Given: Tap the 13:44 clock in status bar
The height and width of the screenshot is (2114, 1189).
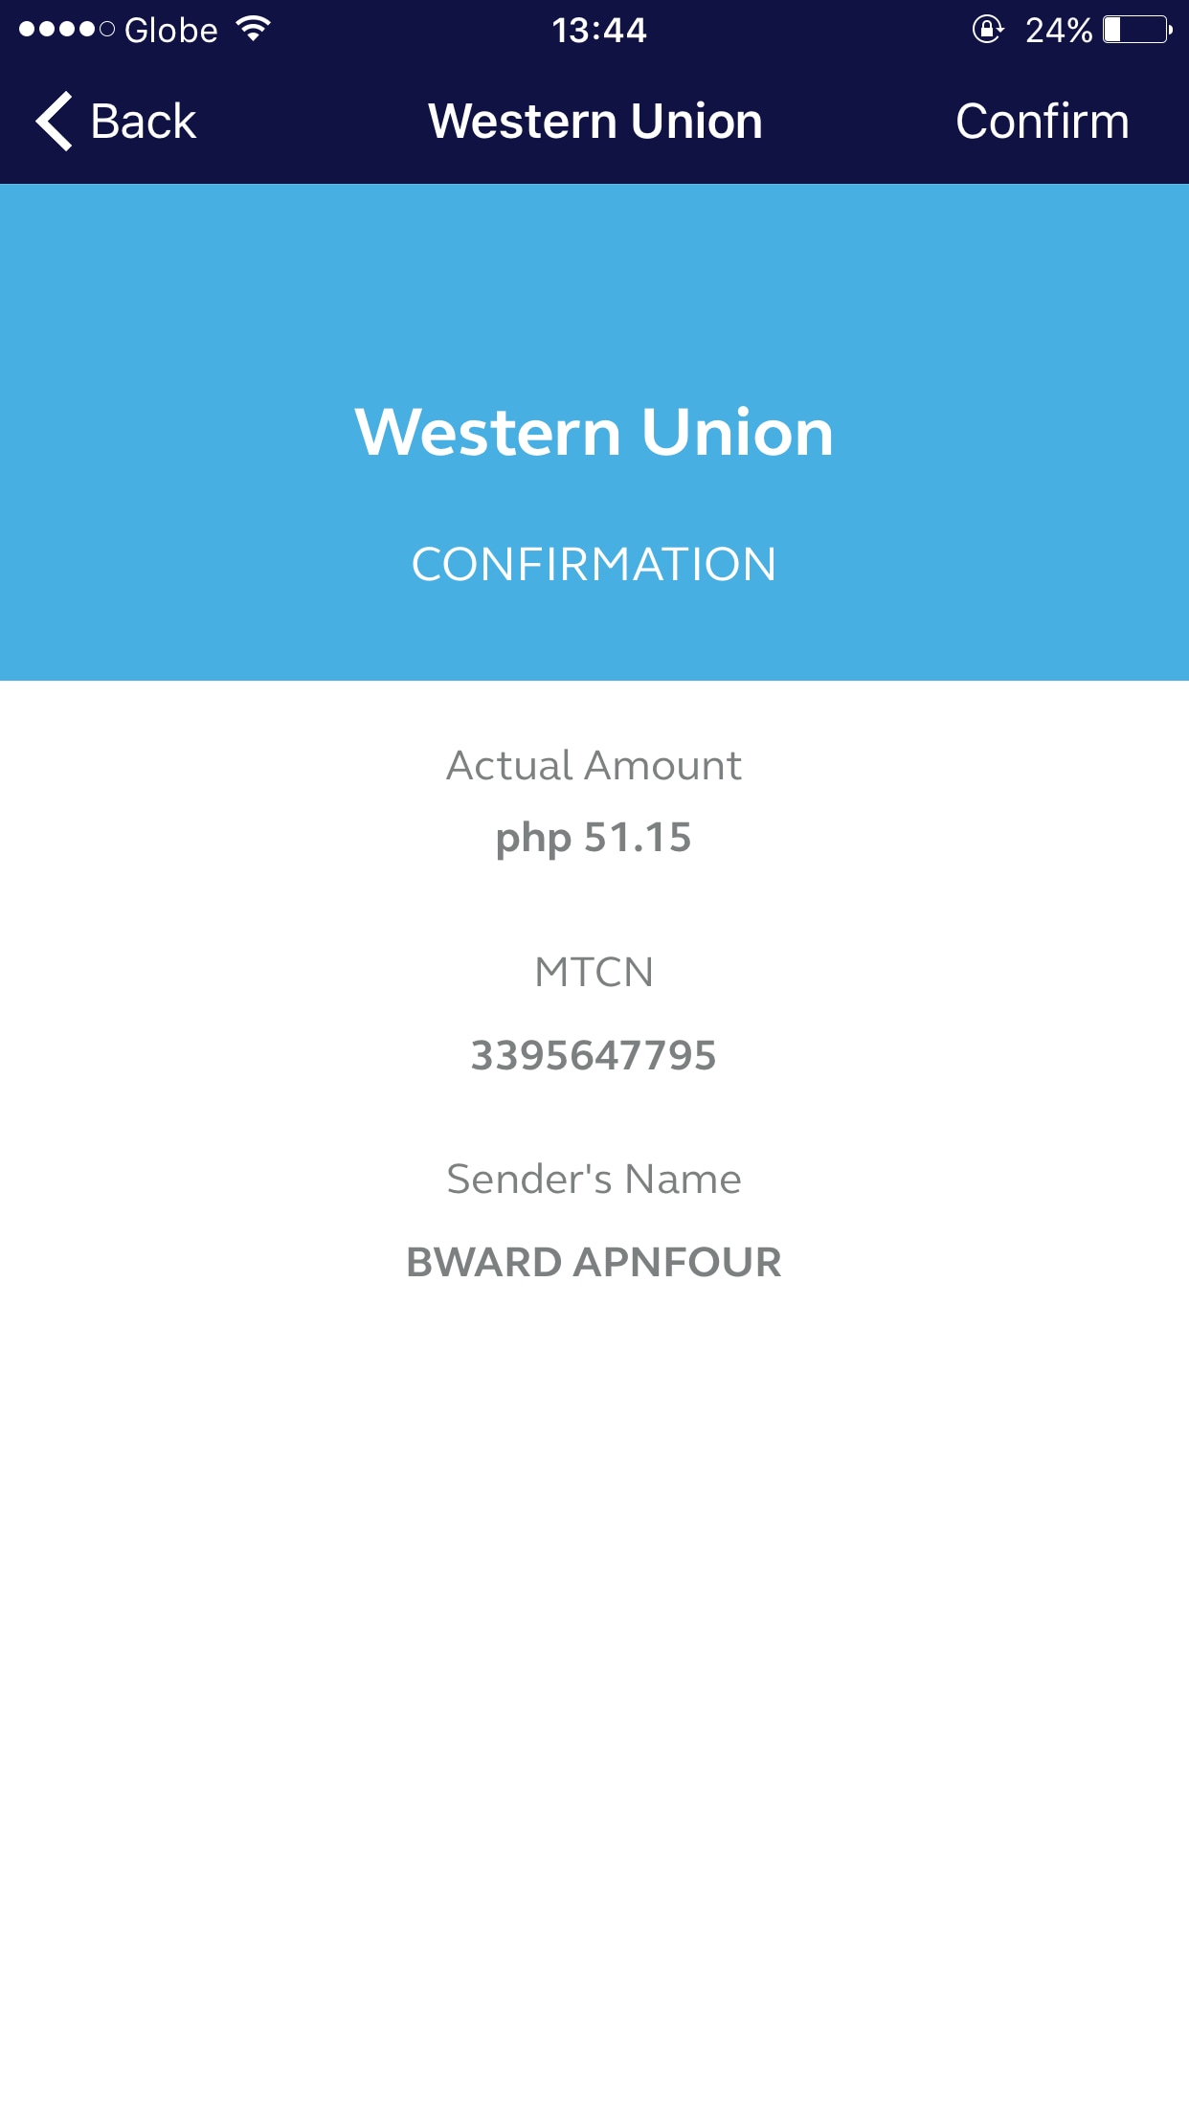Looking at the screenshot, I should [599, 30].
